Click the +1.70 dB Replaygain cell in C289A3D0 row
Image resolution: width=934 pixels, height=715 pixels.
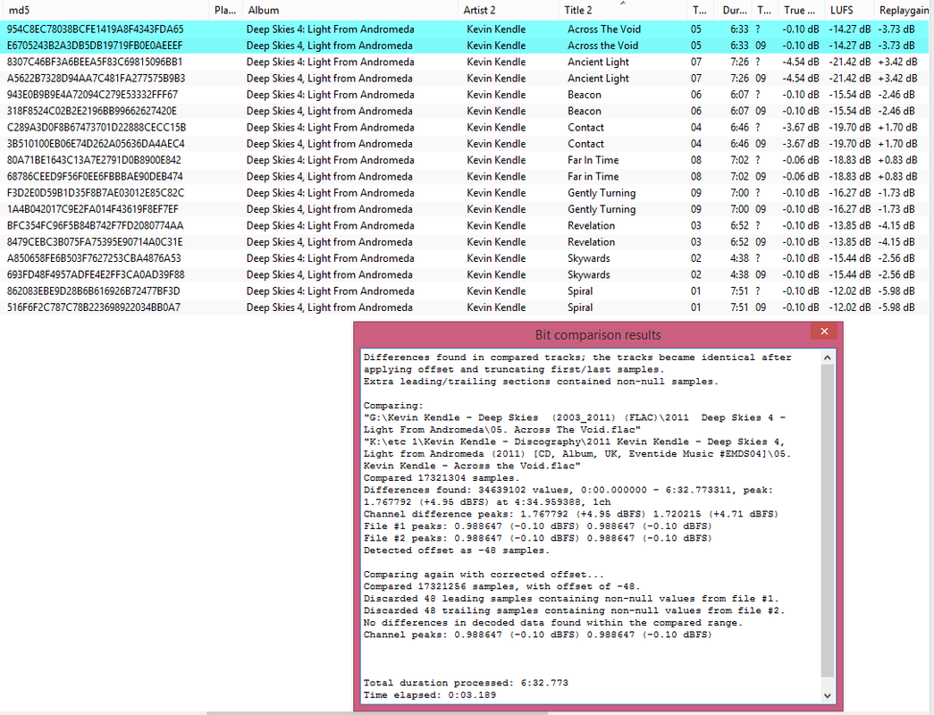click(x=897, y=128)
